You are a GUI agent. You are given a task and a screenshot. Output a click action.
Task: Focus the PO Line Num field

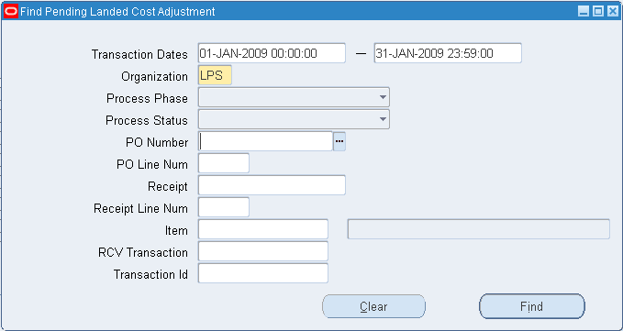pyautogui.click(x=224, y=163)
